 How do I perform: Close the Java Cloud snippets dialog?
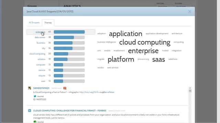[189, 11]
